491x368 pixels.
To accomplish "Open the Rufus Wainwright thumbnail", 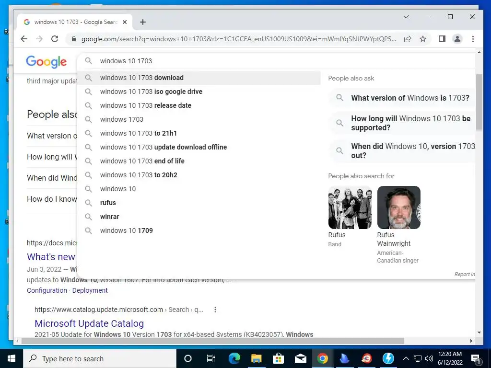I will (x=398, y=207).
